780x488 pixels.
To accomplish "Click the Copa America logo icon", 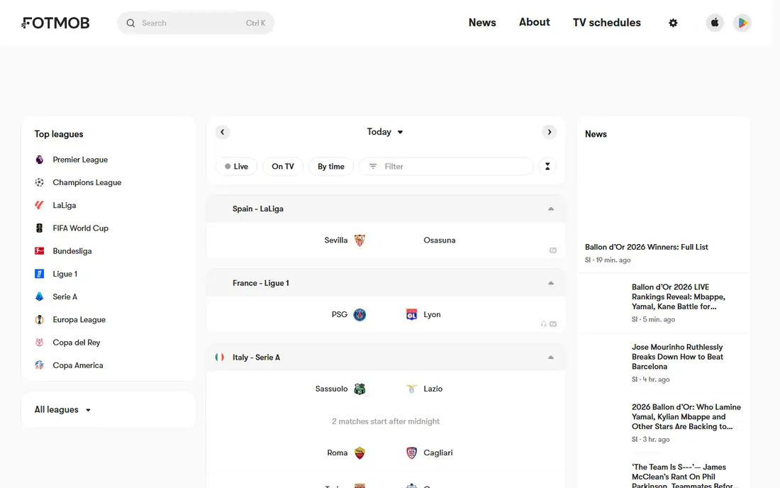I will point(39,365).
